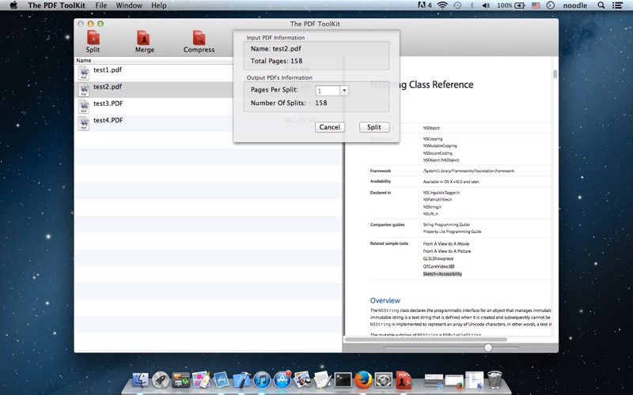633x395 pixels.
Task: Open the Trash in the dock
Action: click(495, 380)
